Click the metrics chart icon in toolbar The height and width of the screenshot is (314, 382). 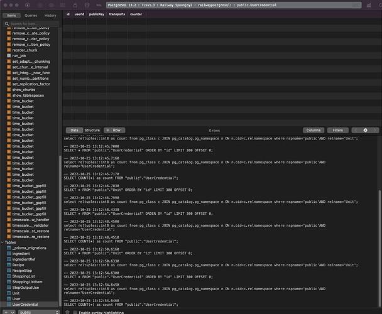(x=369, y=5)
